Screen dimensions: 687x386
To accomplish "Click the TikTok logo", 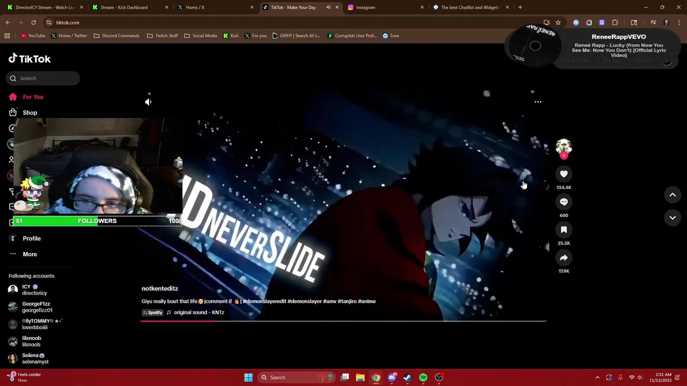I will (30, 58).
